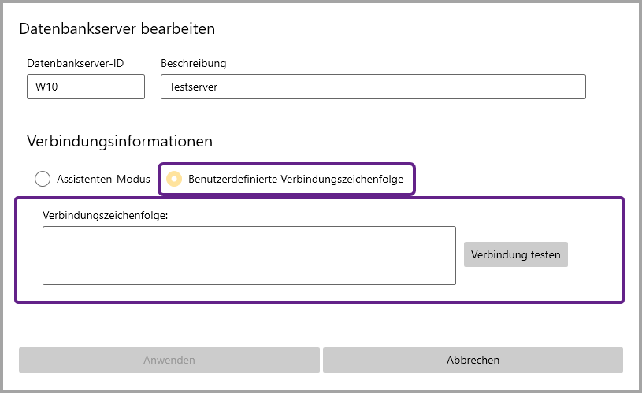Viewport: 642px width, 393px height.
Task: Click the Datenbankserver-ID label above the field
Action: [76, 63]
